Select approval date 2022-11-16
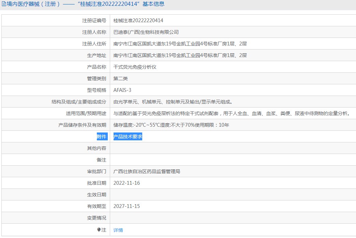Viewport: 356px width, 238px height. (x=127, y=183)
